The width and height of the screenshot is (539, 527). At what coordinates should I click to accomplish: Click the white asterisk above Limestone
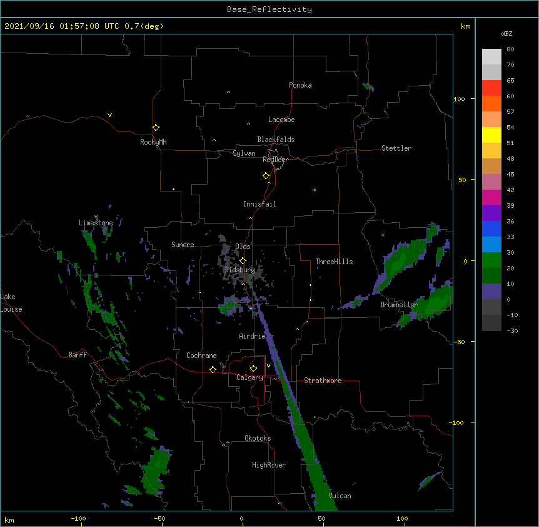(96, 217)
